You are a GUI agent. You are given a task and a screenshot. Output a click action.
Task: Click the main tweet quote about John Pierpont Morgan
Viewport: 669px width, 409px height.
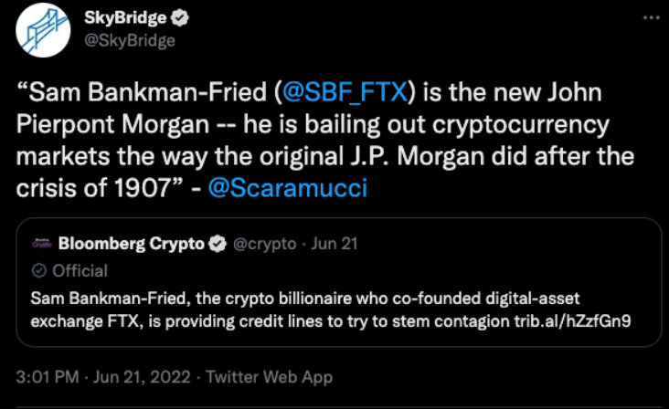coord(325,141)
